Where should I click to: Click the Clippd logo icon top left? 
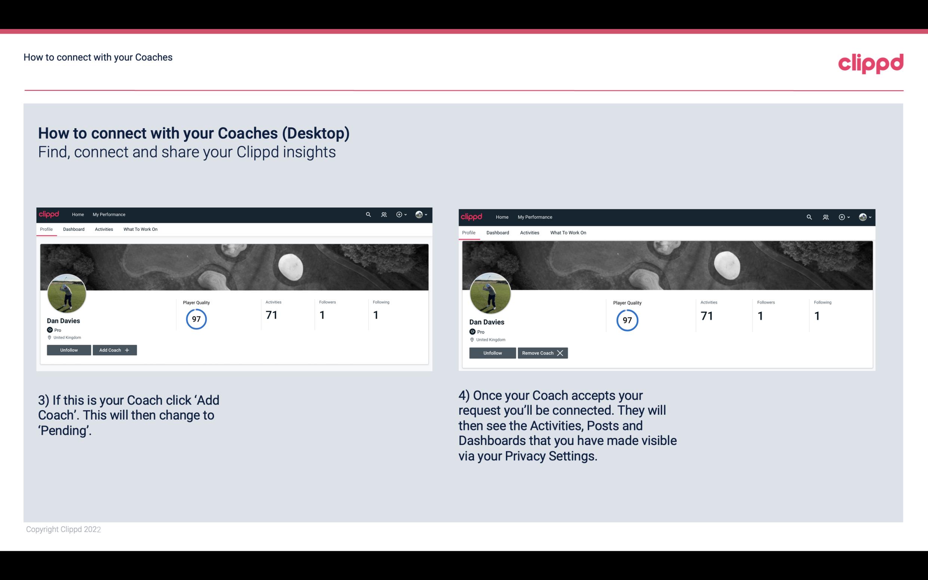pyautogui.click(x=50, y=214)
